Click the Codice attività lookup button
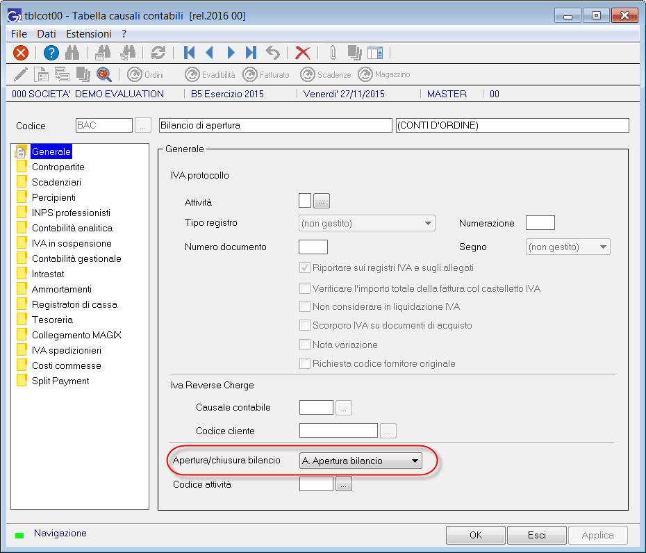 click(344, 484)
